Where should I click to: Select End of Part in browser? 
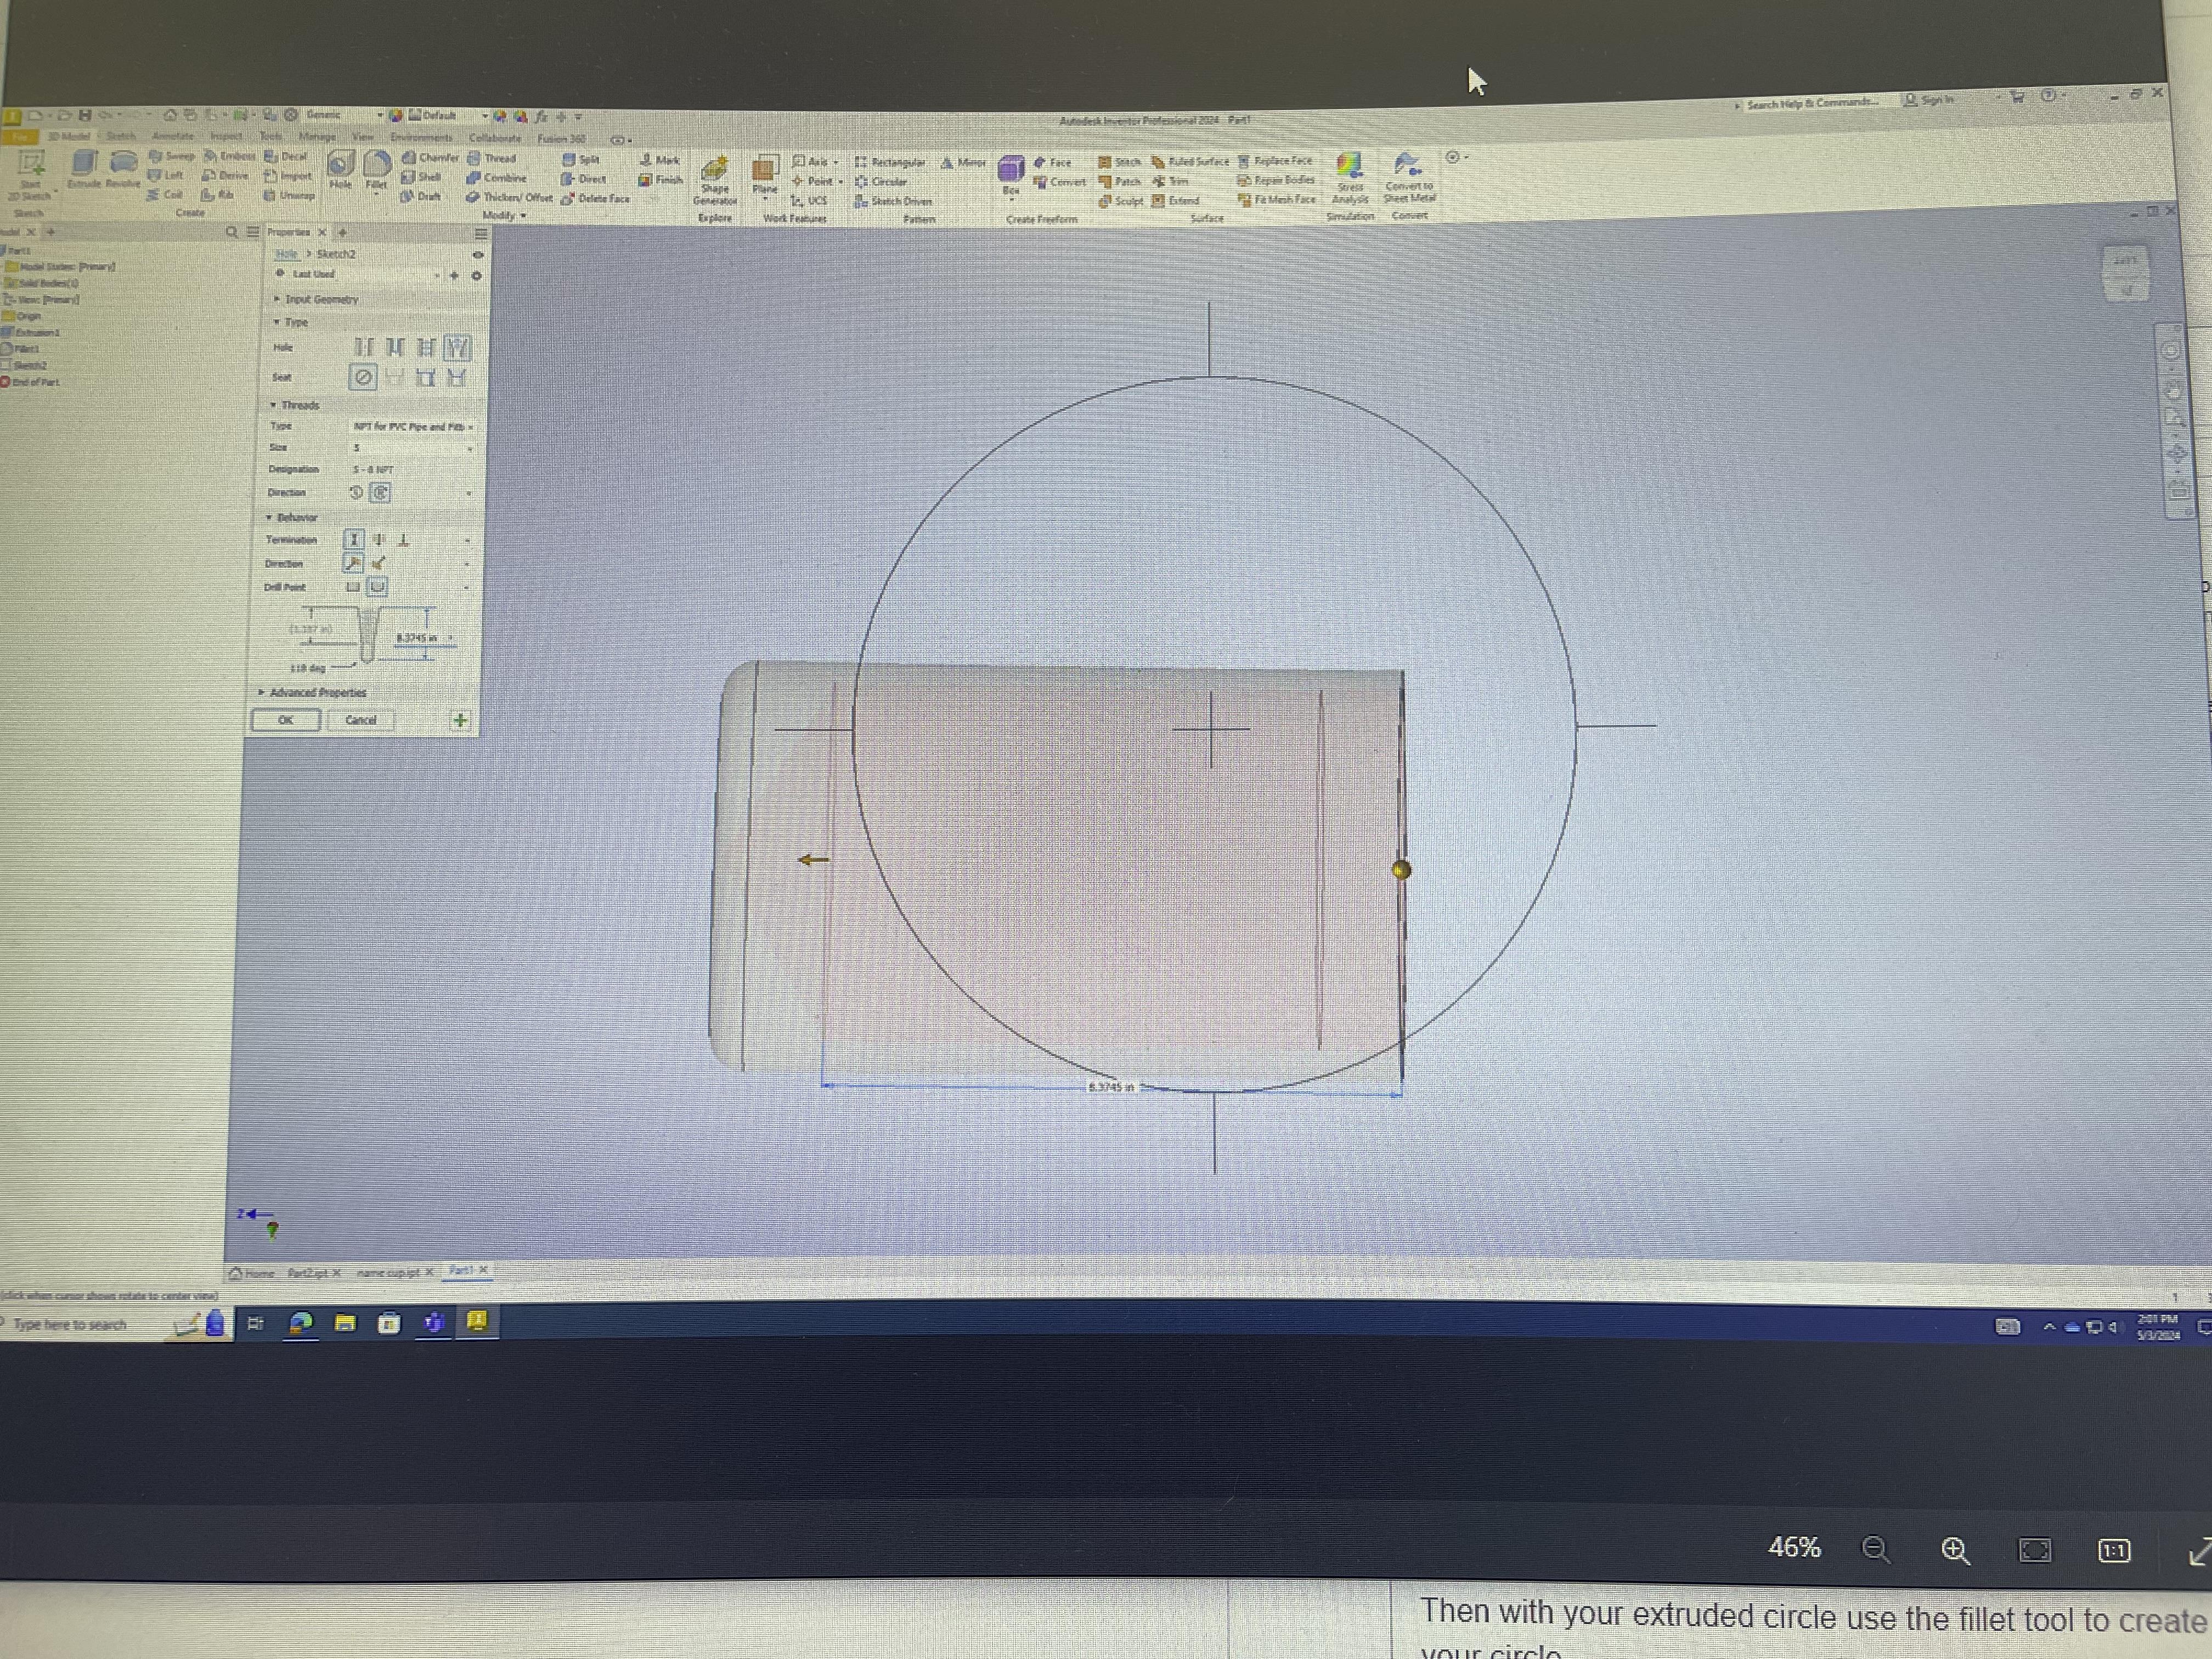tap(30, 382)
